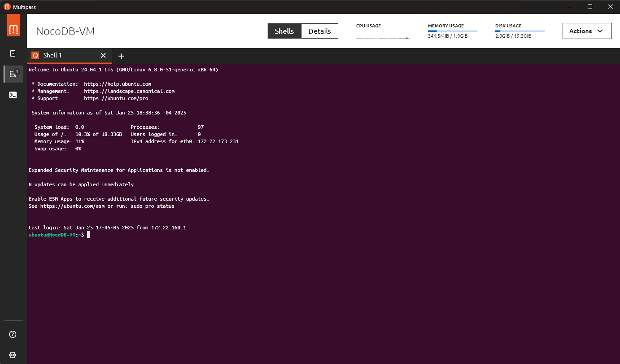Open the Help page icon

(x=13, y=334)
